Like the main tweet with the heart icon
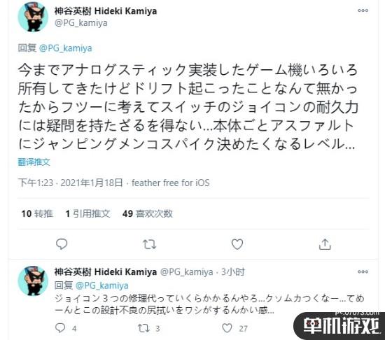This screenshot has height=340, width=385. pyautogui.click(x=237, y=244)
